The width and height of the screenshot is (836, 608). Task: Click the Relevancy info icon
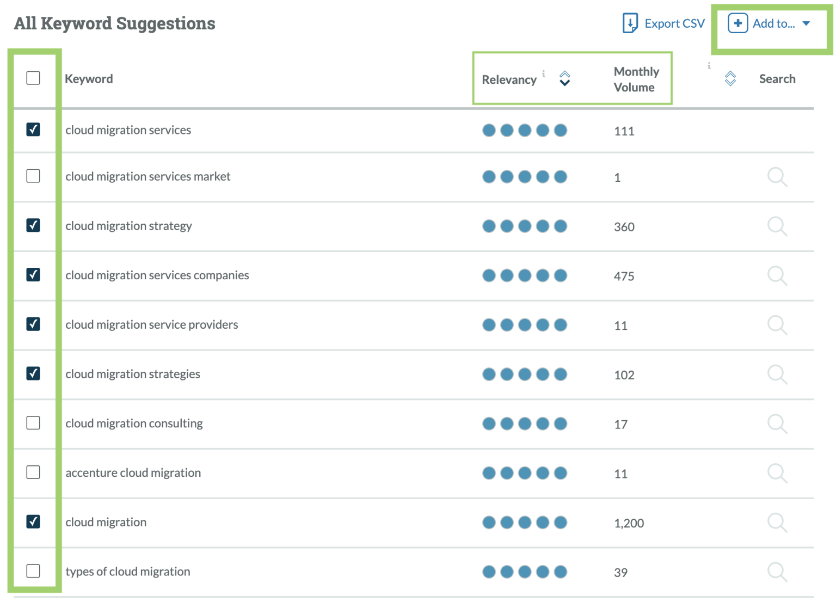tap(543, 73)
